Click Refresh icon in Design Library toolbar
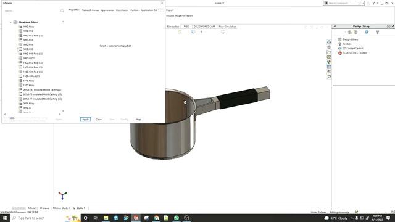 (367, 32)
